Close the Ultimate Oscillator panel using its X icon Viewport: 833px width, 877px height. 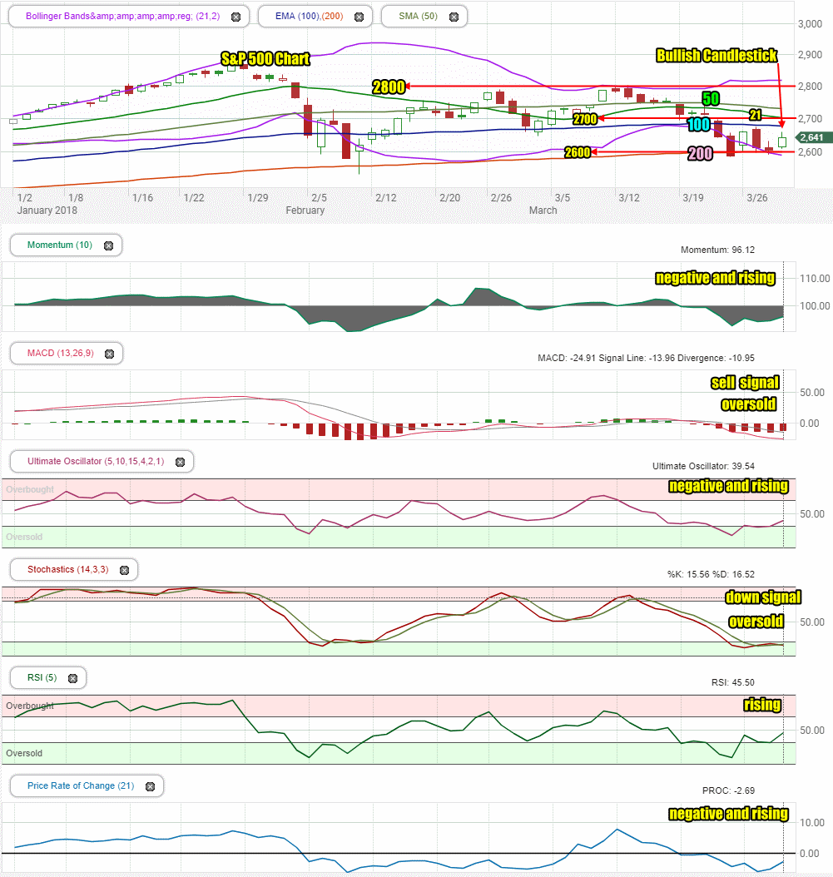point(180,462)
